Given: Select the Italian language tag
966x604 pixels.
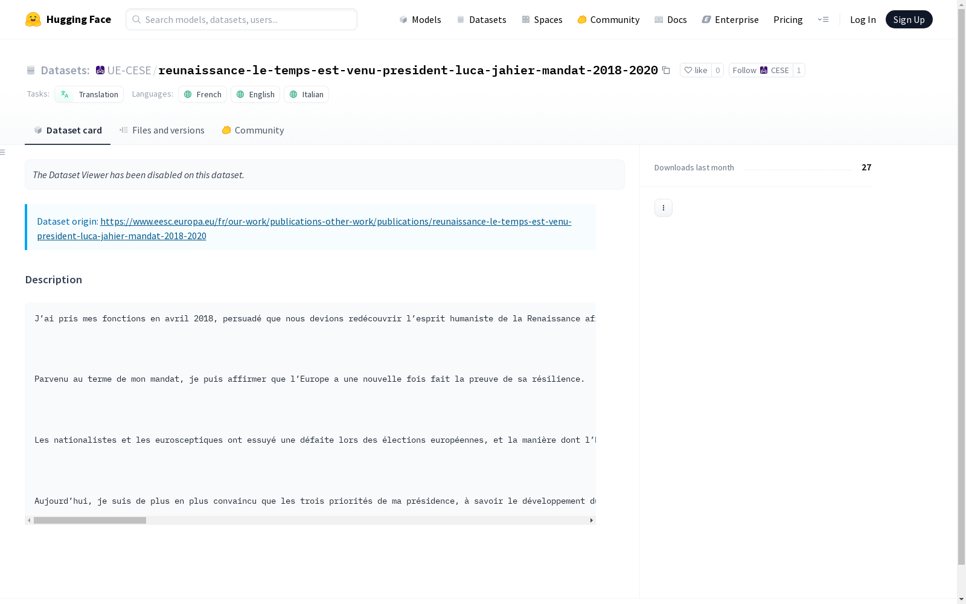Looking at the screenshot, I should (306, 94).
